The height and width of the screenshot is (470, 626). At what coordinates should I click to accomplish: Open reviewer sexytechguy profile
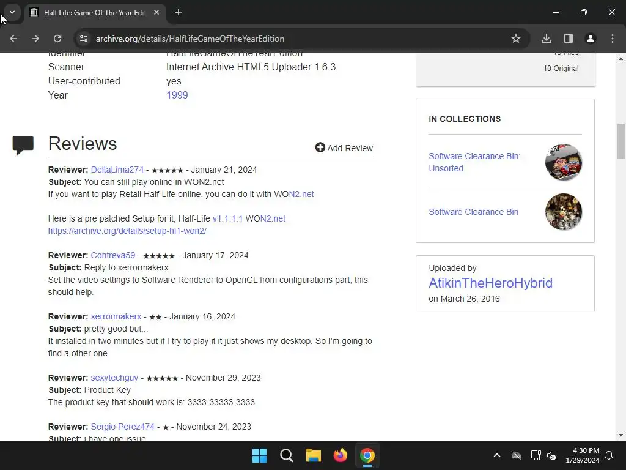tap(114, 378)
